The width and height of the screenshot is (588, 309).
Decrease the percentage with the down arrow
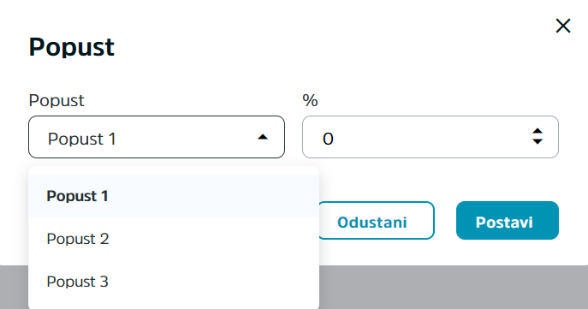click(538, 142)
